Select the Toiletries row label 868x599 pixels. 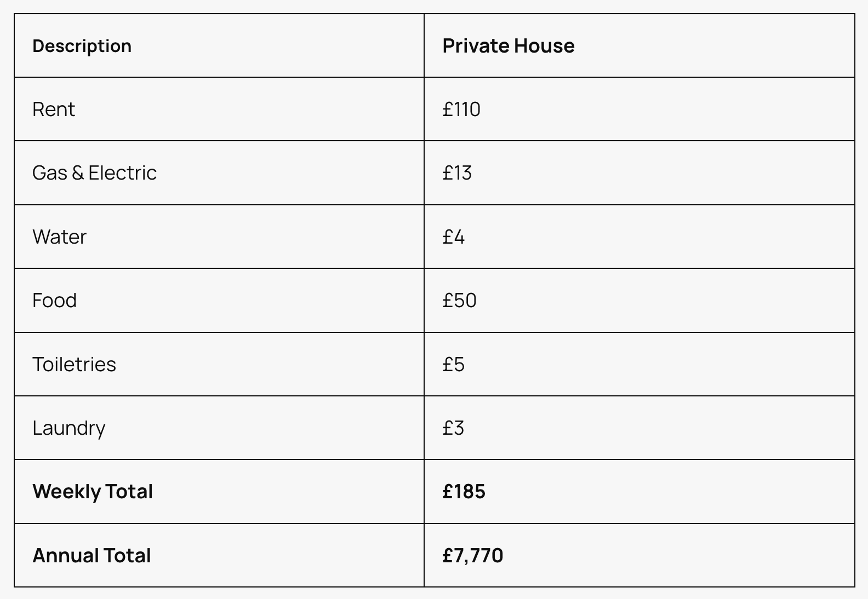tap(74, 365)
